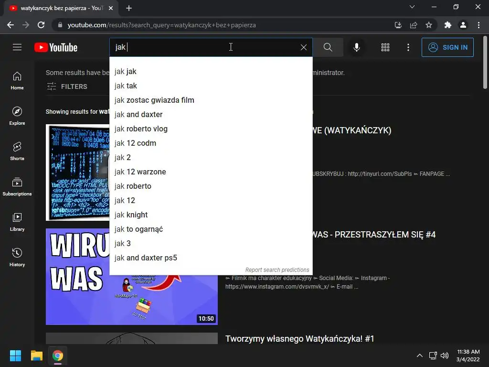Open the FILTERS options

click(x=67, y=86)
